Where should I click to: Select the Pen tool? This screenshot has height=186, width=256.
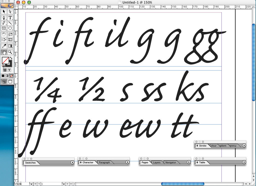click(4, 17)
